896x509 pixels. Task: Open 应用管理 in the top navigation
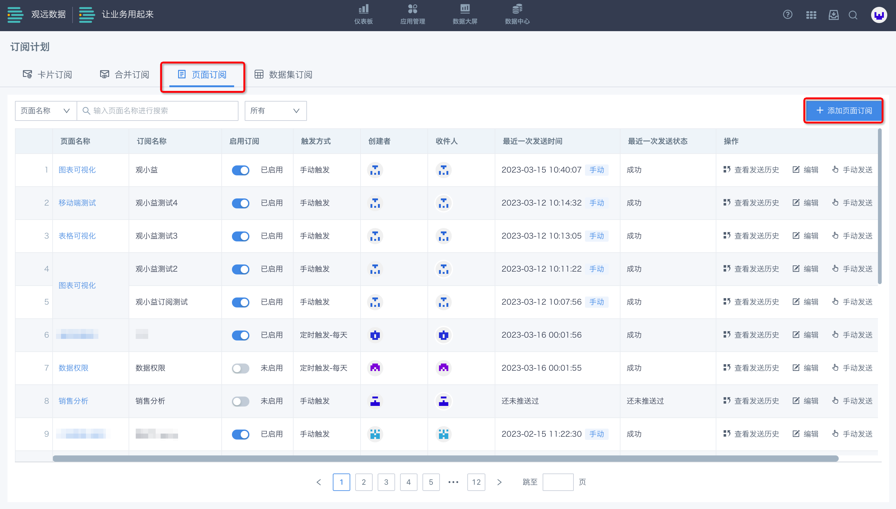coord(413,14)
